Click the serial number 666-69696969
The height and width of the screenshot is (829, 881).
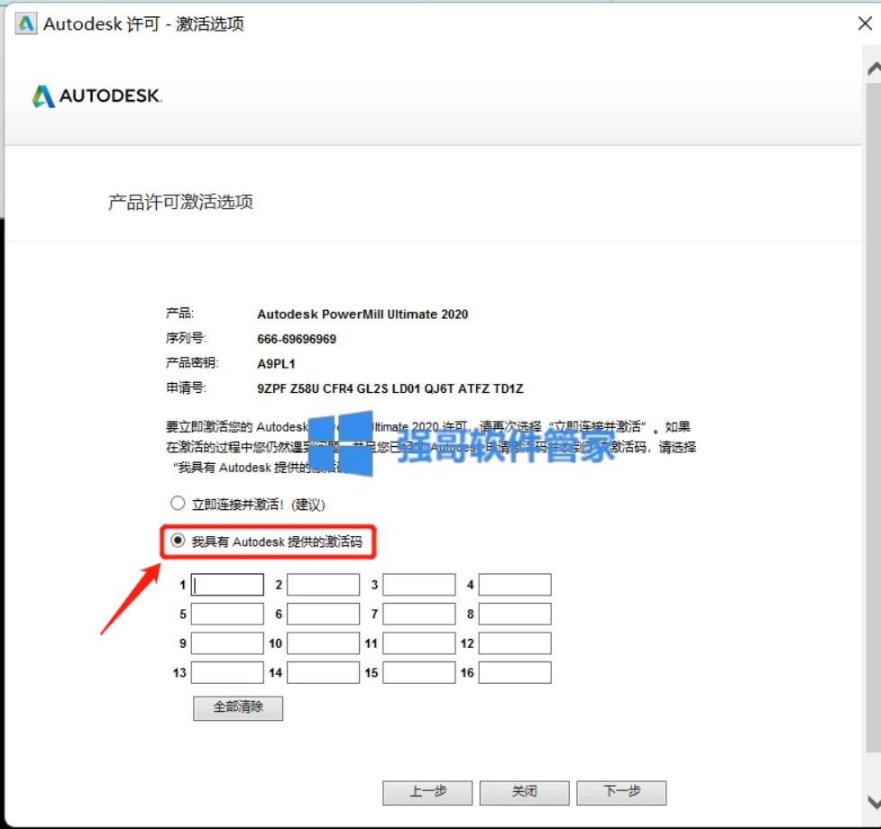pos(297,339)
